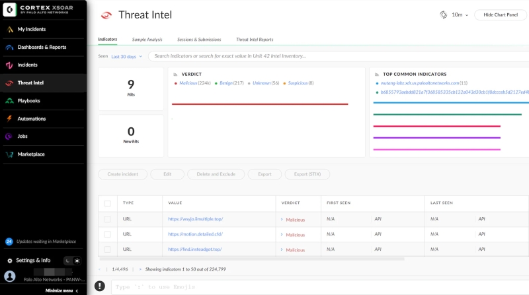Click the exclamation alert icon near chat box
Image resolution: width=529 pixels, height=295 pixels.
tap(100, 286)
